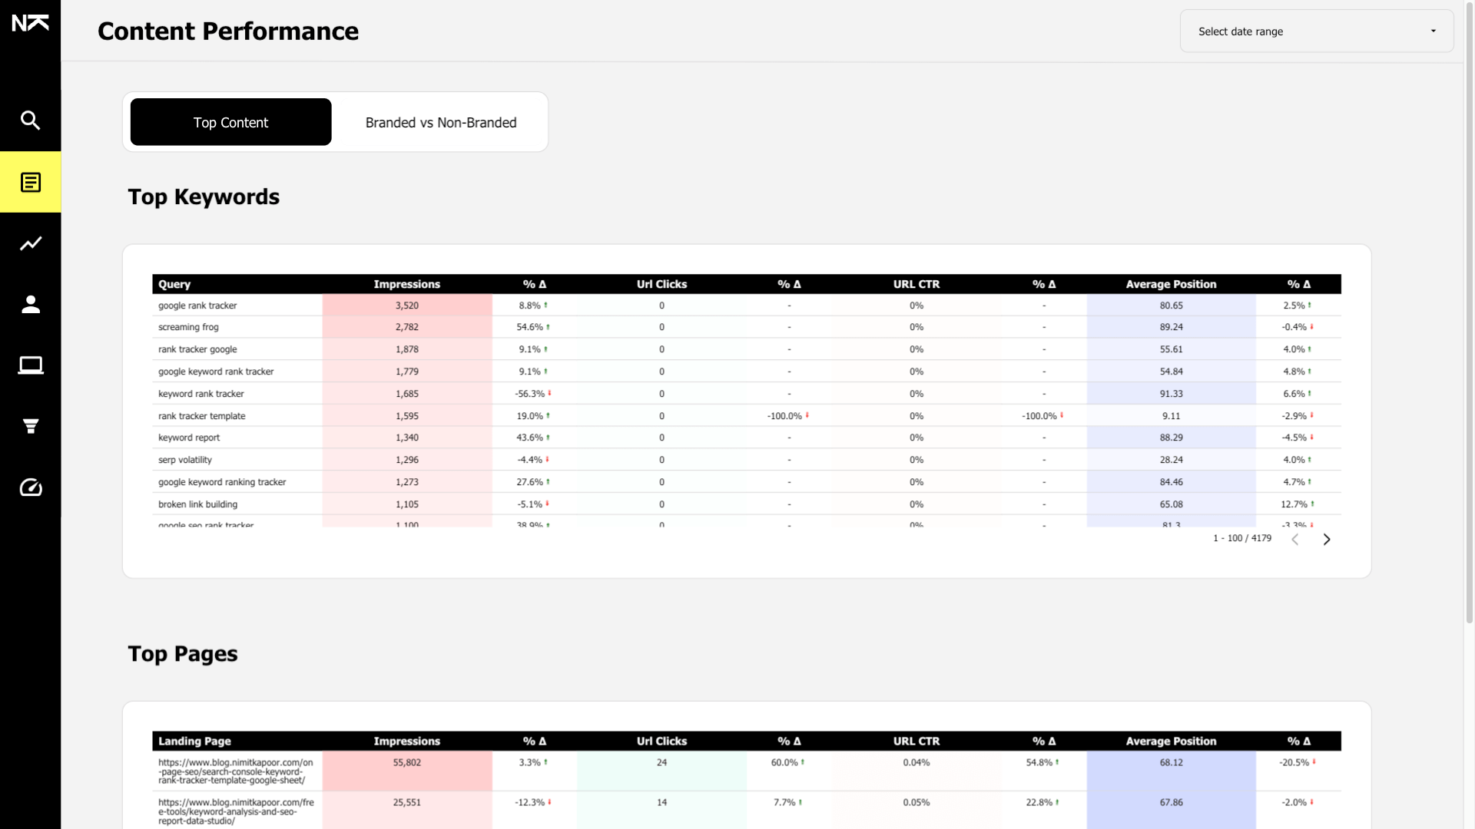
Task: Go to next page of Top Keywords results
Action: click(1327, 539)
